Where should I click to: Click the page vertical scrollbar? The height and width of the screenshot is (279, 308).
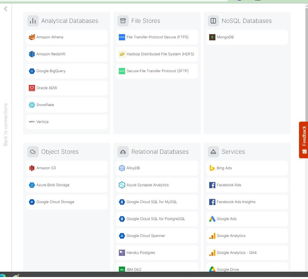coord(307,65)
